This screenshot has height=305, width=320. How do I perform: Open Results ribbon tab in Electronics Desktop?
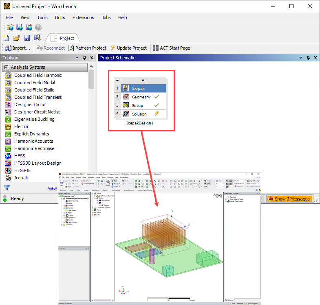coord(106,190)
